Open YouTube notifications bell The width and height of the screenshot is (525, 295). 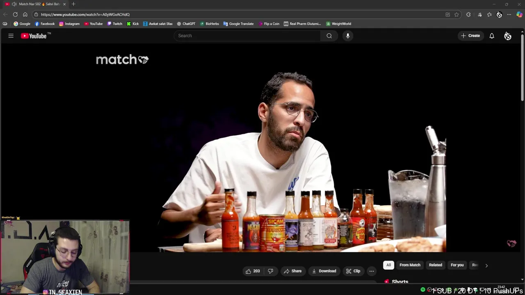point(492,36)
